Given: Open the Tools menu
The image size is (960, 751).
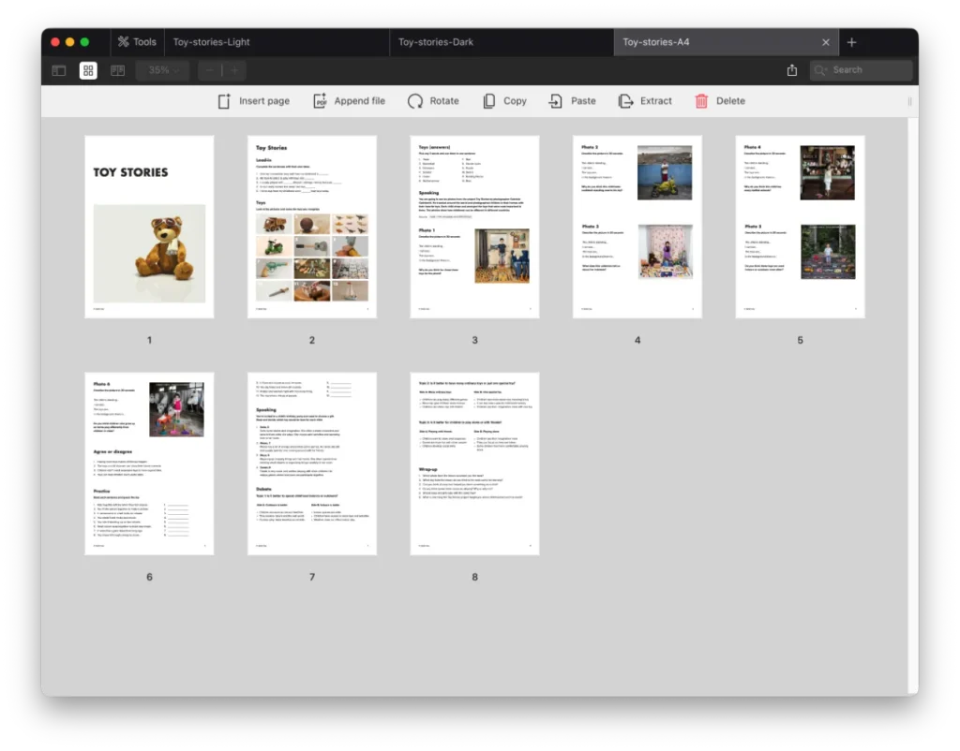Looking at the screenshot, I should point(137,41).
